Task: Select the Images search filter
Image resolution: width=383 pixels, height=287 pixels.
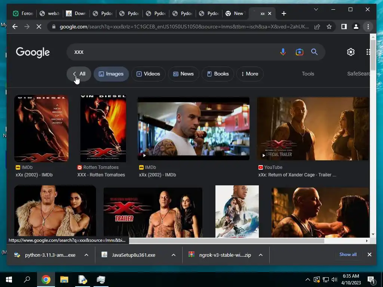Action: pyautogui.click(x=111, y=74)
